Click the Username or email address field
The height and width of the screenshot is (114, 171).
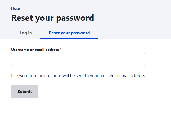coord(78,60)
